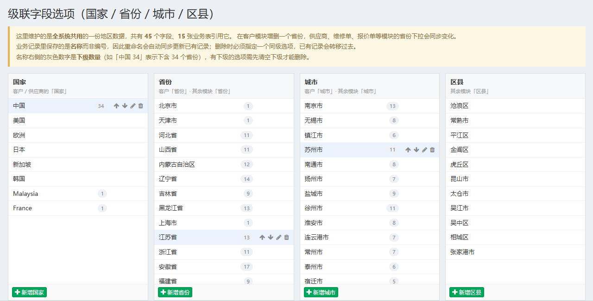Move 中国 up in country list
The height and width of the screenshot is (301, 593).
coord(116,106)
